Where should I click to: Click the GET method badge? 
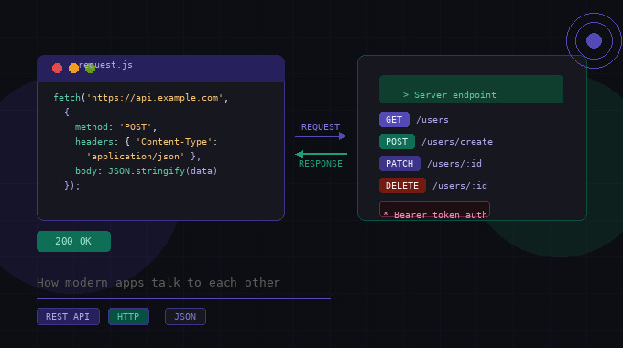pyautogui.click(x=394, y=120)
